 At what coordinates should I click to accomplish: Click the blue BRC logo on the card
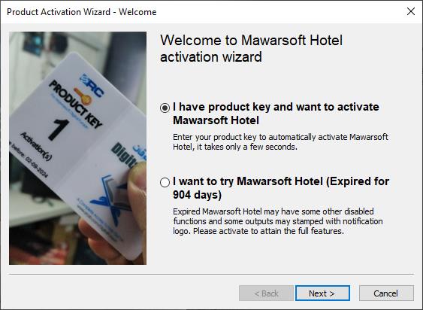pos(92,86)
